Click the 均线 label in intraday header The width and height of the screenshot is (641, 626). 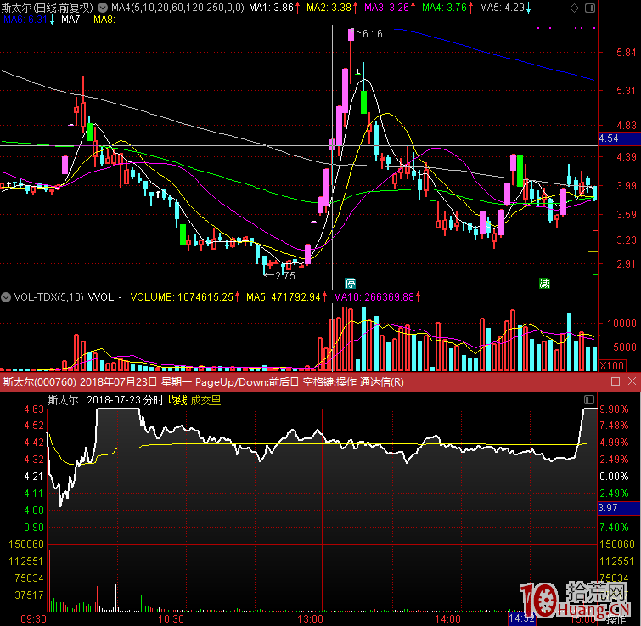(177, 400)
